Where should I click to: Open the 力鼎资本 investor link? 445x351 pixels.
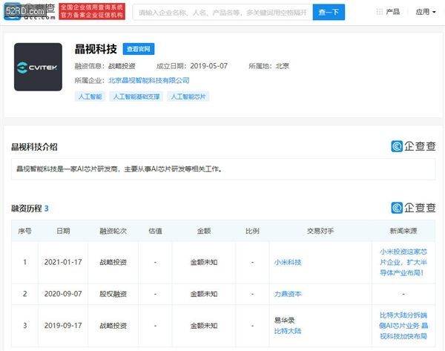[x=288, y=294]
